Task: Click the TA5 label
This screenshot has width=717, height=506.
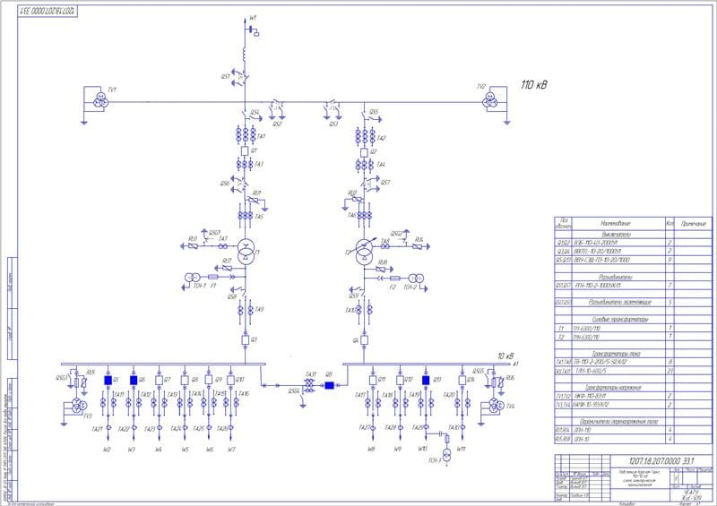Action: 259,217
